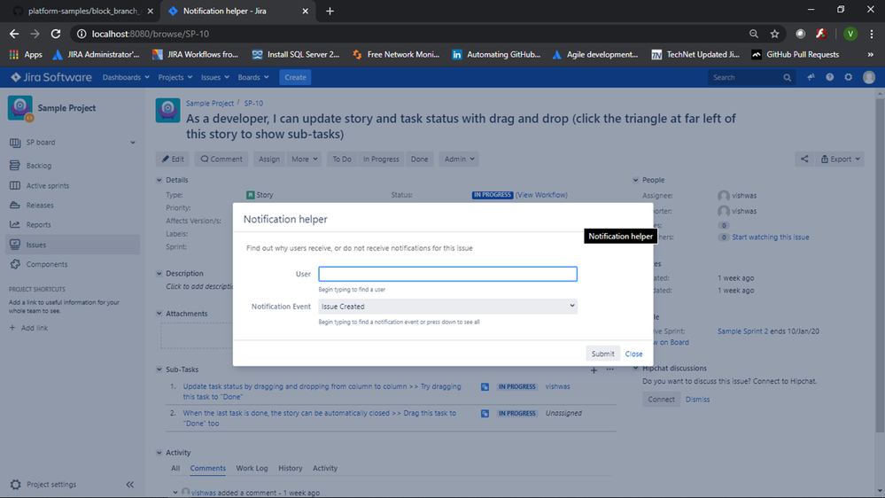Click Connect to Hipchat button
Viewport: 885px width, 498px height.
(x=661, y=399)
